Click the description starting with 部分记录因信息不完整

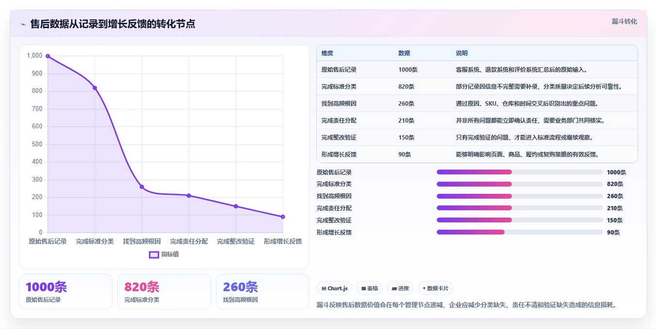point(539,87)
